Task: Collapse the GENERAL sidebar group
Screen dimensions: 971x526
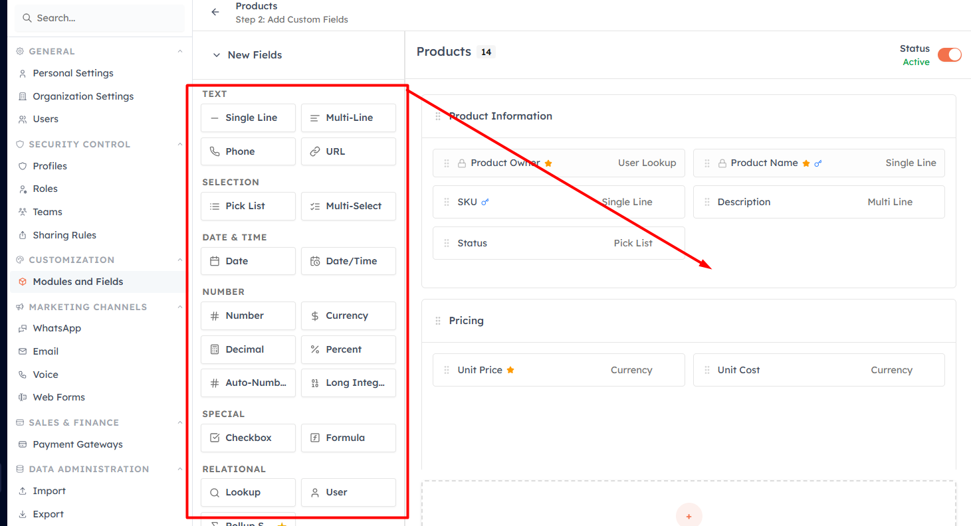Action: [x=179, y=51]
